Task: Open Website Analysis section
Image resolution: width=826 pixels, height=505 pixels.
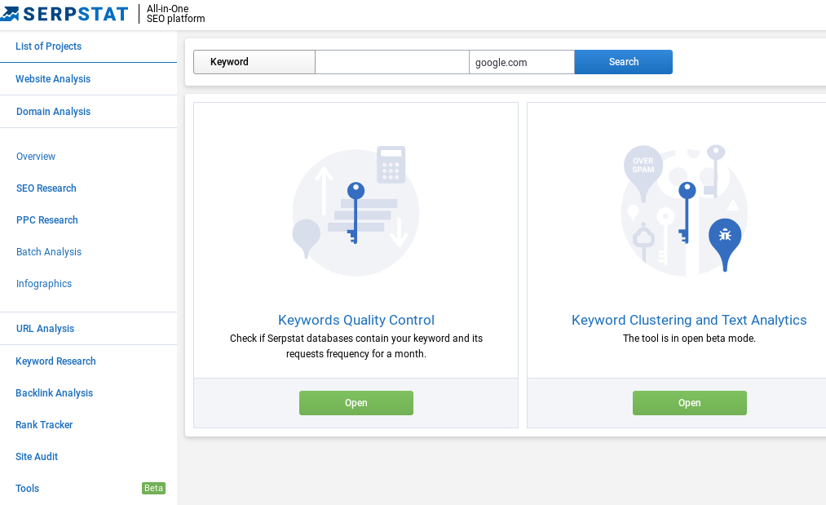Action: (x=53, y=79)
